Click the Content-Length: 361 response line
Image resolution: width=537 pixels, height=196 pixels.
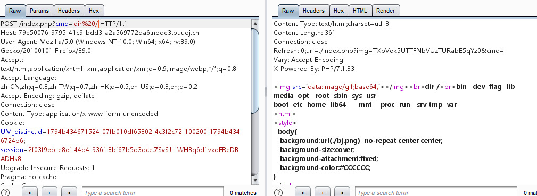[x=304, y=33]
